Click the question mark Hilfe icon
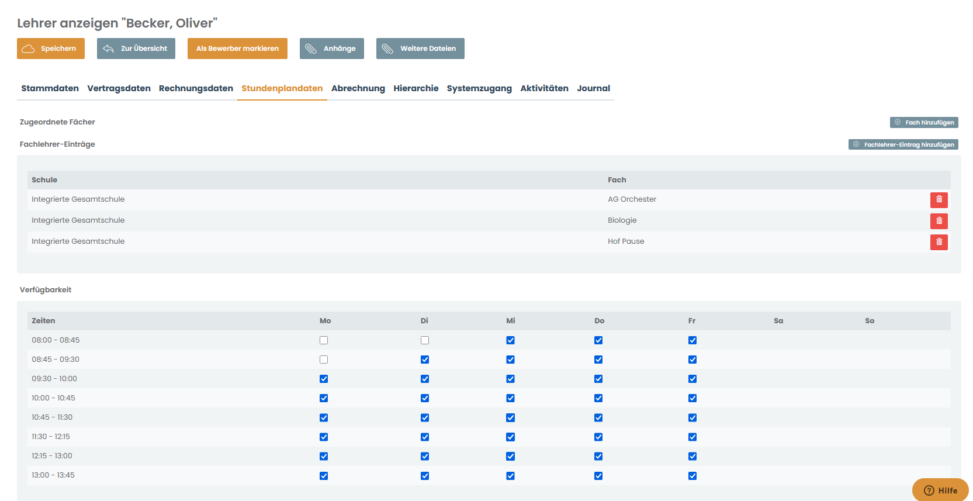 click(929, 490)
